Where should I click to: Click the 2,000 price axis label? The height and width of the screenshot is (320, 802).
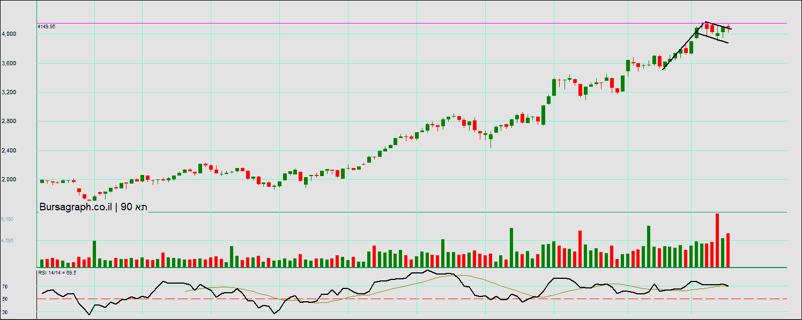[x=10, y=179]
